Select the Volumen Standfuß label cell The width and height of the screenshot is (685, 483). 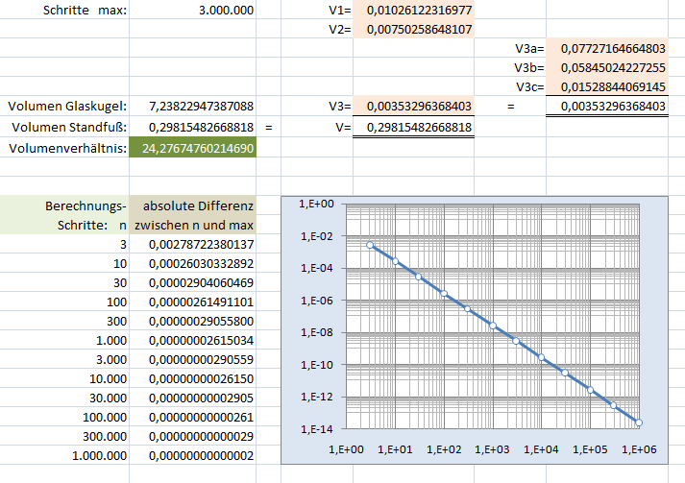click(x=64, y=127)
